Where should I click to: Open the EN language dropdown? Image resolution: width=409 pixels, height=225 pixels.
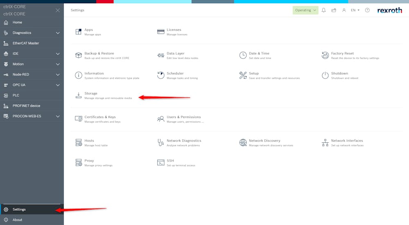point(355,10)
